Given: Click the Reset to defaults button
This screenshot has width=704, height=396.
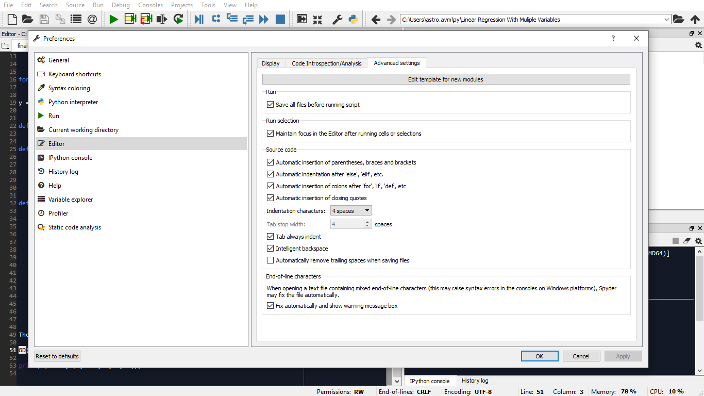Looking at the screenshot, I should coord(57,356).
